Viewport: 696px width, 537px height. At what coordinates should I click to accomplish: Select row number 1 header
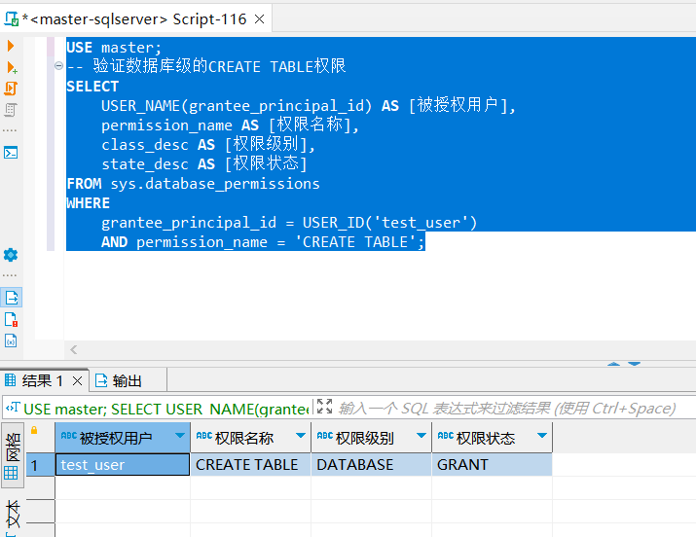pyautogui.click(x=40, y=465)
